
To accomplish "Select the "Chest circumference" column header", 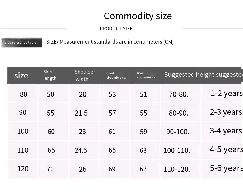I will 116,75.
